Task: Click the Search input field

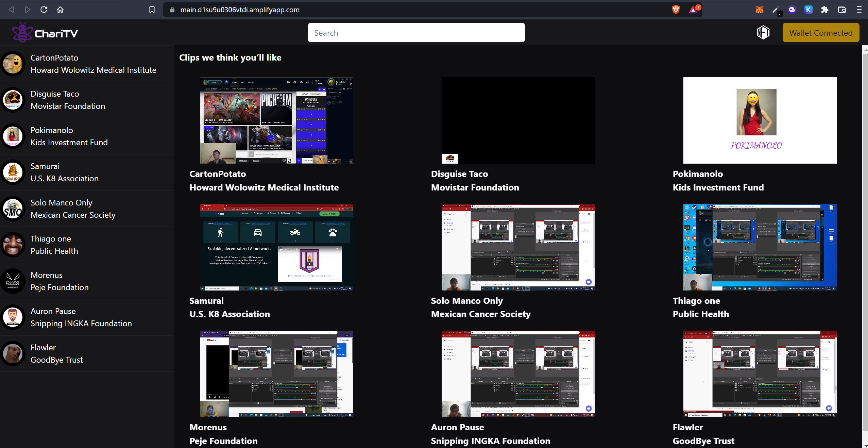Action: [x=416, y=33]
